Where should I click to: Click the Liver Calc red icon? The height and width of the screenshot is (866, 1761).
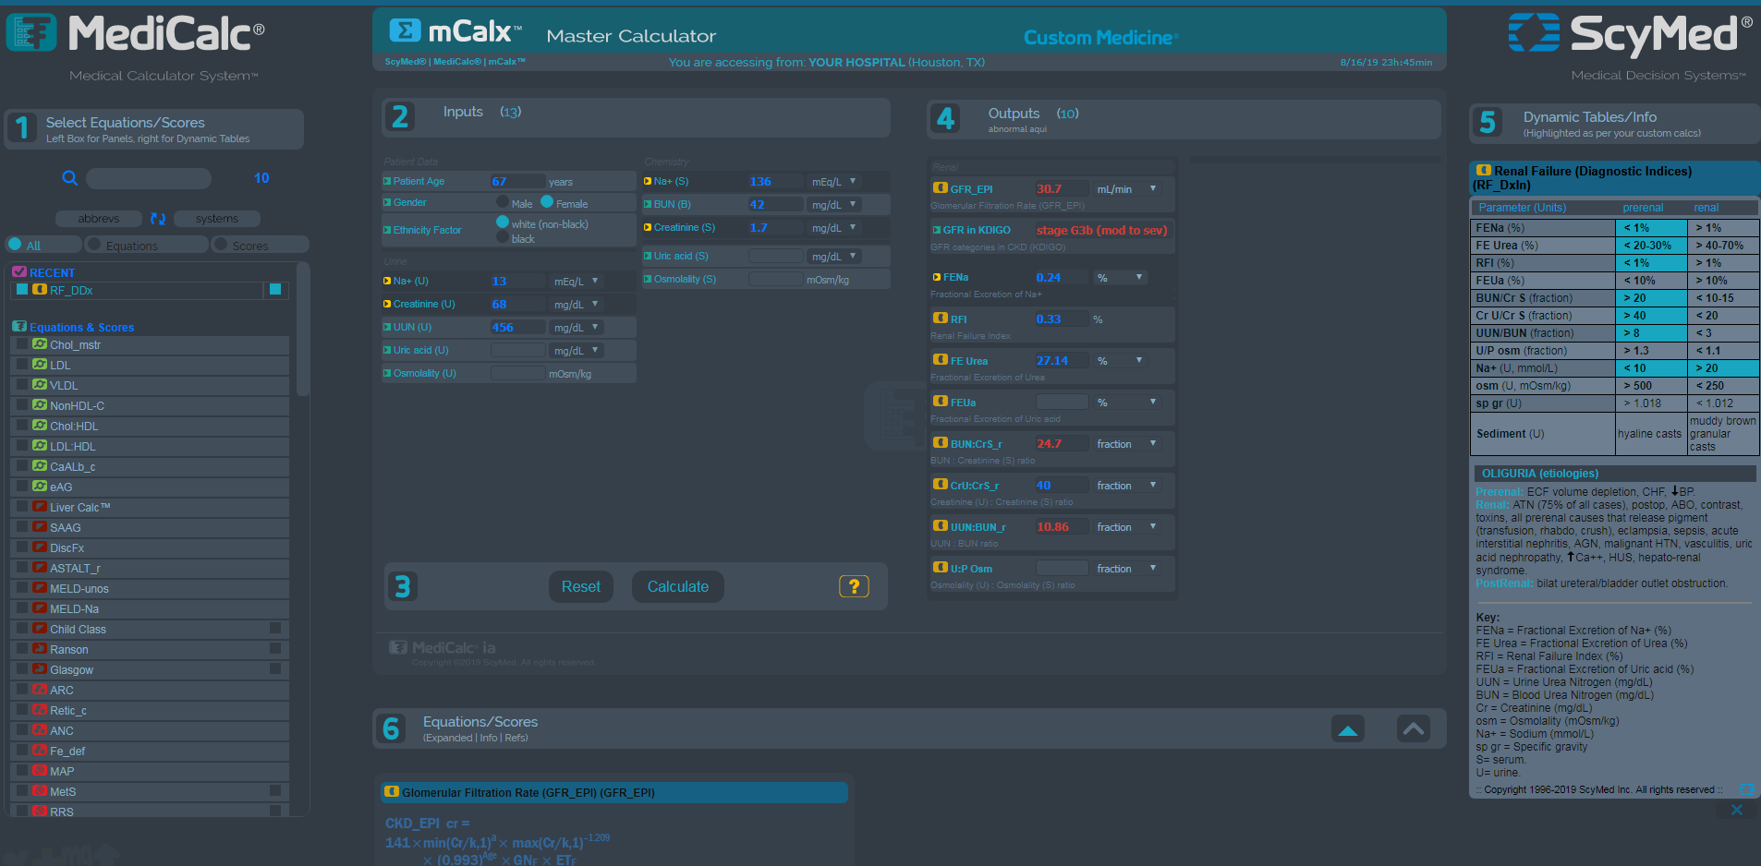pos(40,507)
